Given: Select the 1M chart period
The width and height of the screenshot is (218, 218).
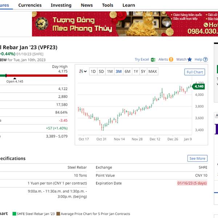Looking at the screenshot, I should point(110,72).
